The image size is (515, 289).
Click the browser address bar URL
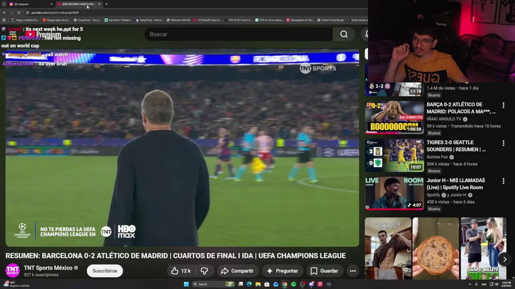tap(55, 12)
